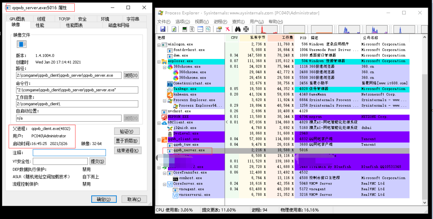Viewport: 433px width, 219px height.
Task: Click the process list vertical scrollbar
Action: pos(425,120)
